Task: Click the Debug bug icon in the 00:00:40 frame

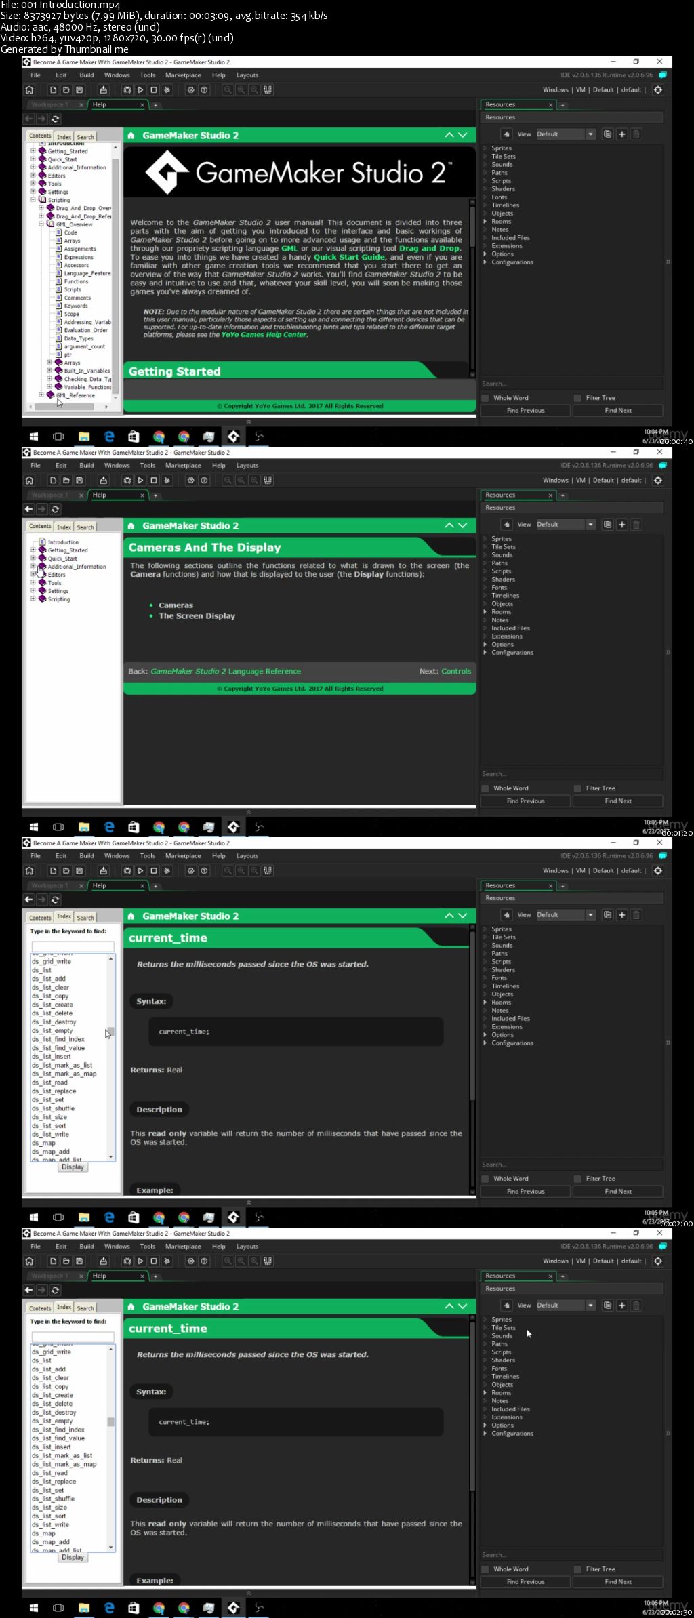Action: pos(127,89)
